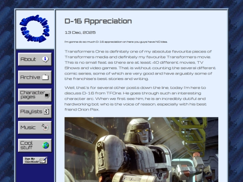243x182 pixels.
Task: Click the pen-and-paper icon on guestbook badge
Action: [43, 160]
